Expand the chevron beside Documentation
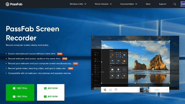This screenshot has height=104, width=185. (x=136, y=4)
